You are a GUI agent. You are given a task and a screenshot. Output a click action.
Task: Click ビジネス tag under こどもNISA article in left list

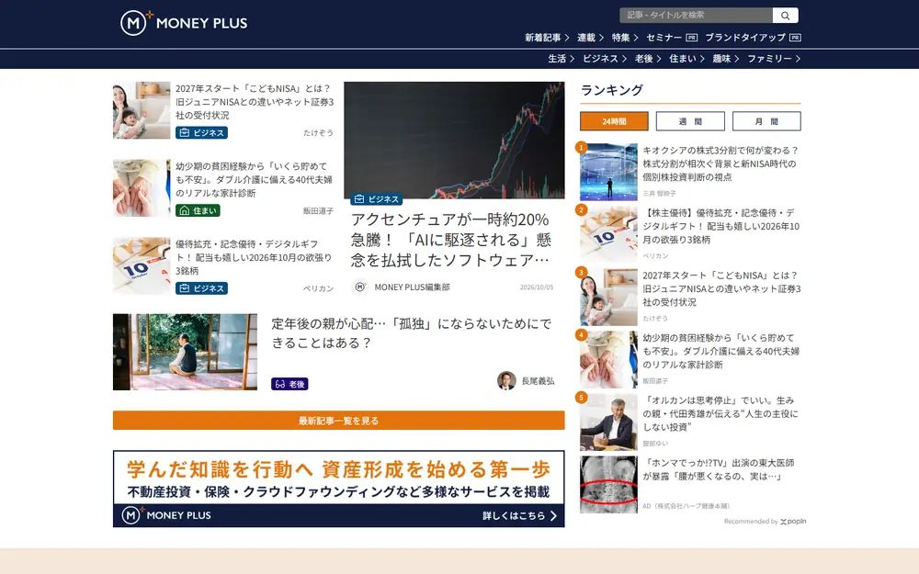coord(201,133)
